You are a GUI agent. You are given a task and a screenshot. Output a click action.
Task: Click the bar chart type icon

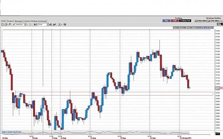(35, 25)
